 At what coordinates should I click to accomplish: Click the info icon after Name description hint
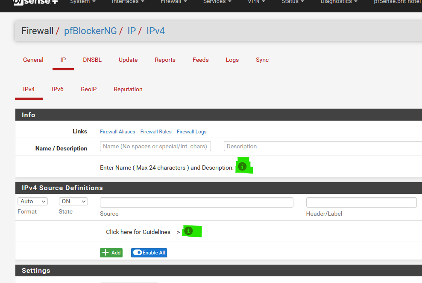pyautogui.click(x=243, y=167)
